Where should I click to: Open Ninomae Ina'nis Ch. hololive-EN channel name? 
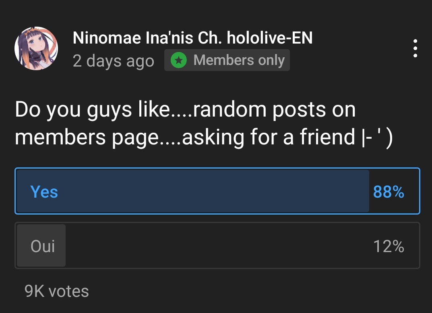coord(192,38)
